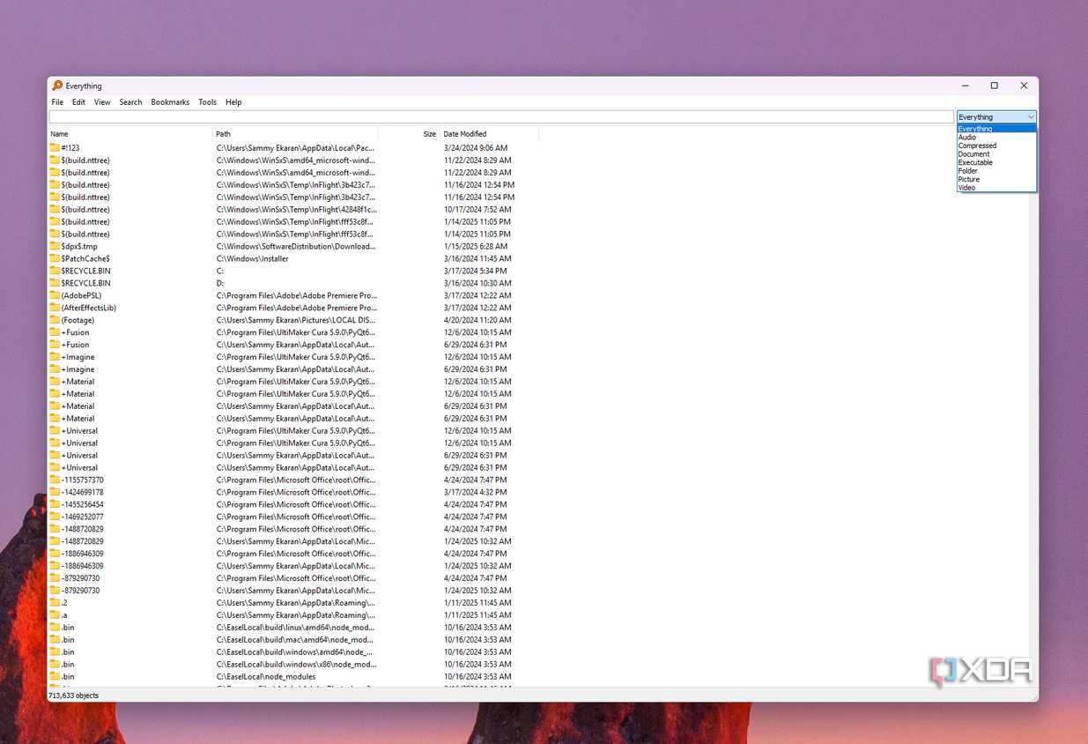
Task: Click the C:\Windows\Installer path cell
Action: (252, 258)
